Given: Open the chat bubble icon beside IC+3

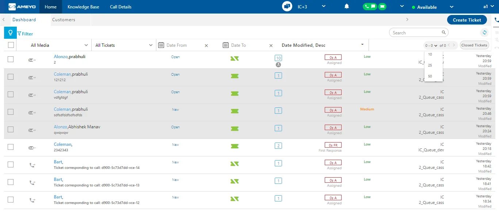Looking at the screenshot, I should click(287, 7).
